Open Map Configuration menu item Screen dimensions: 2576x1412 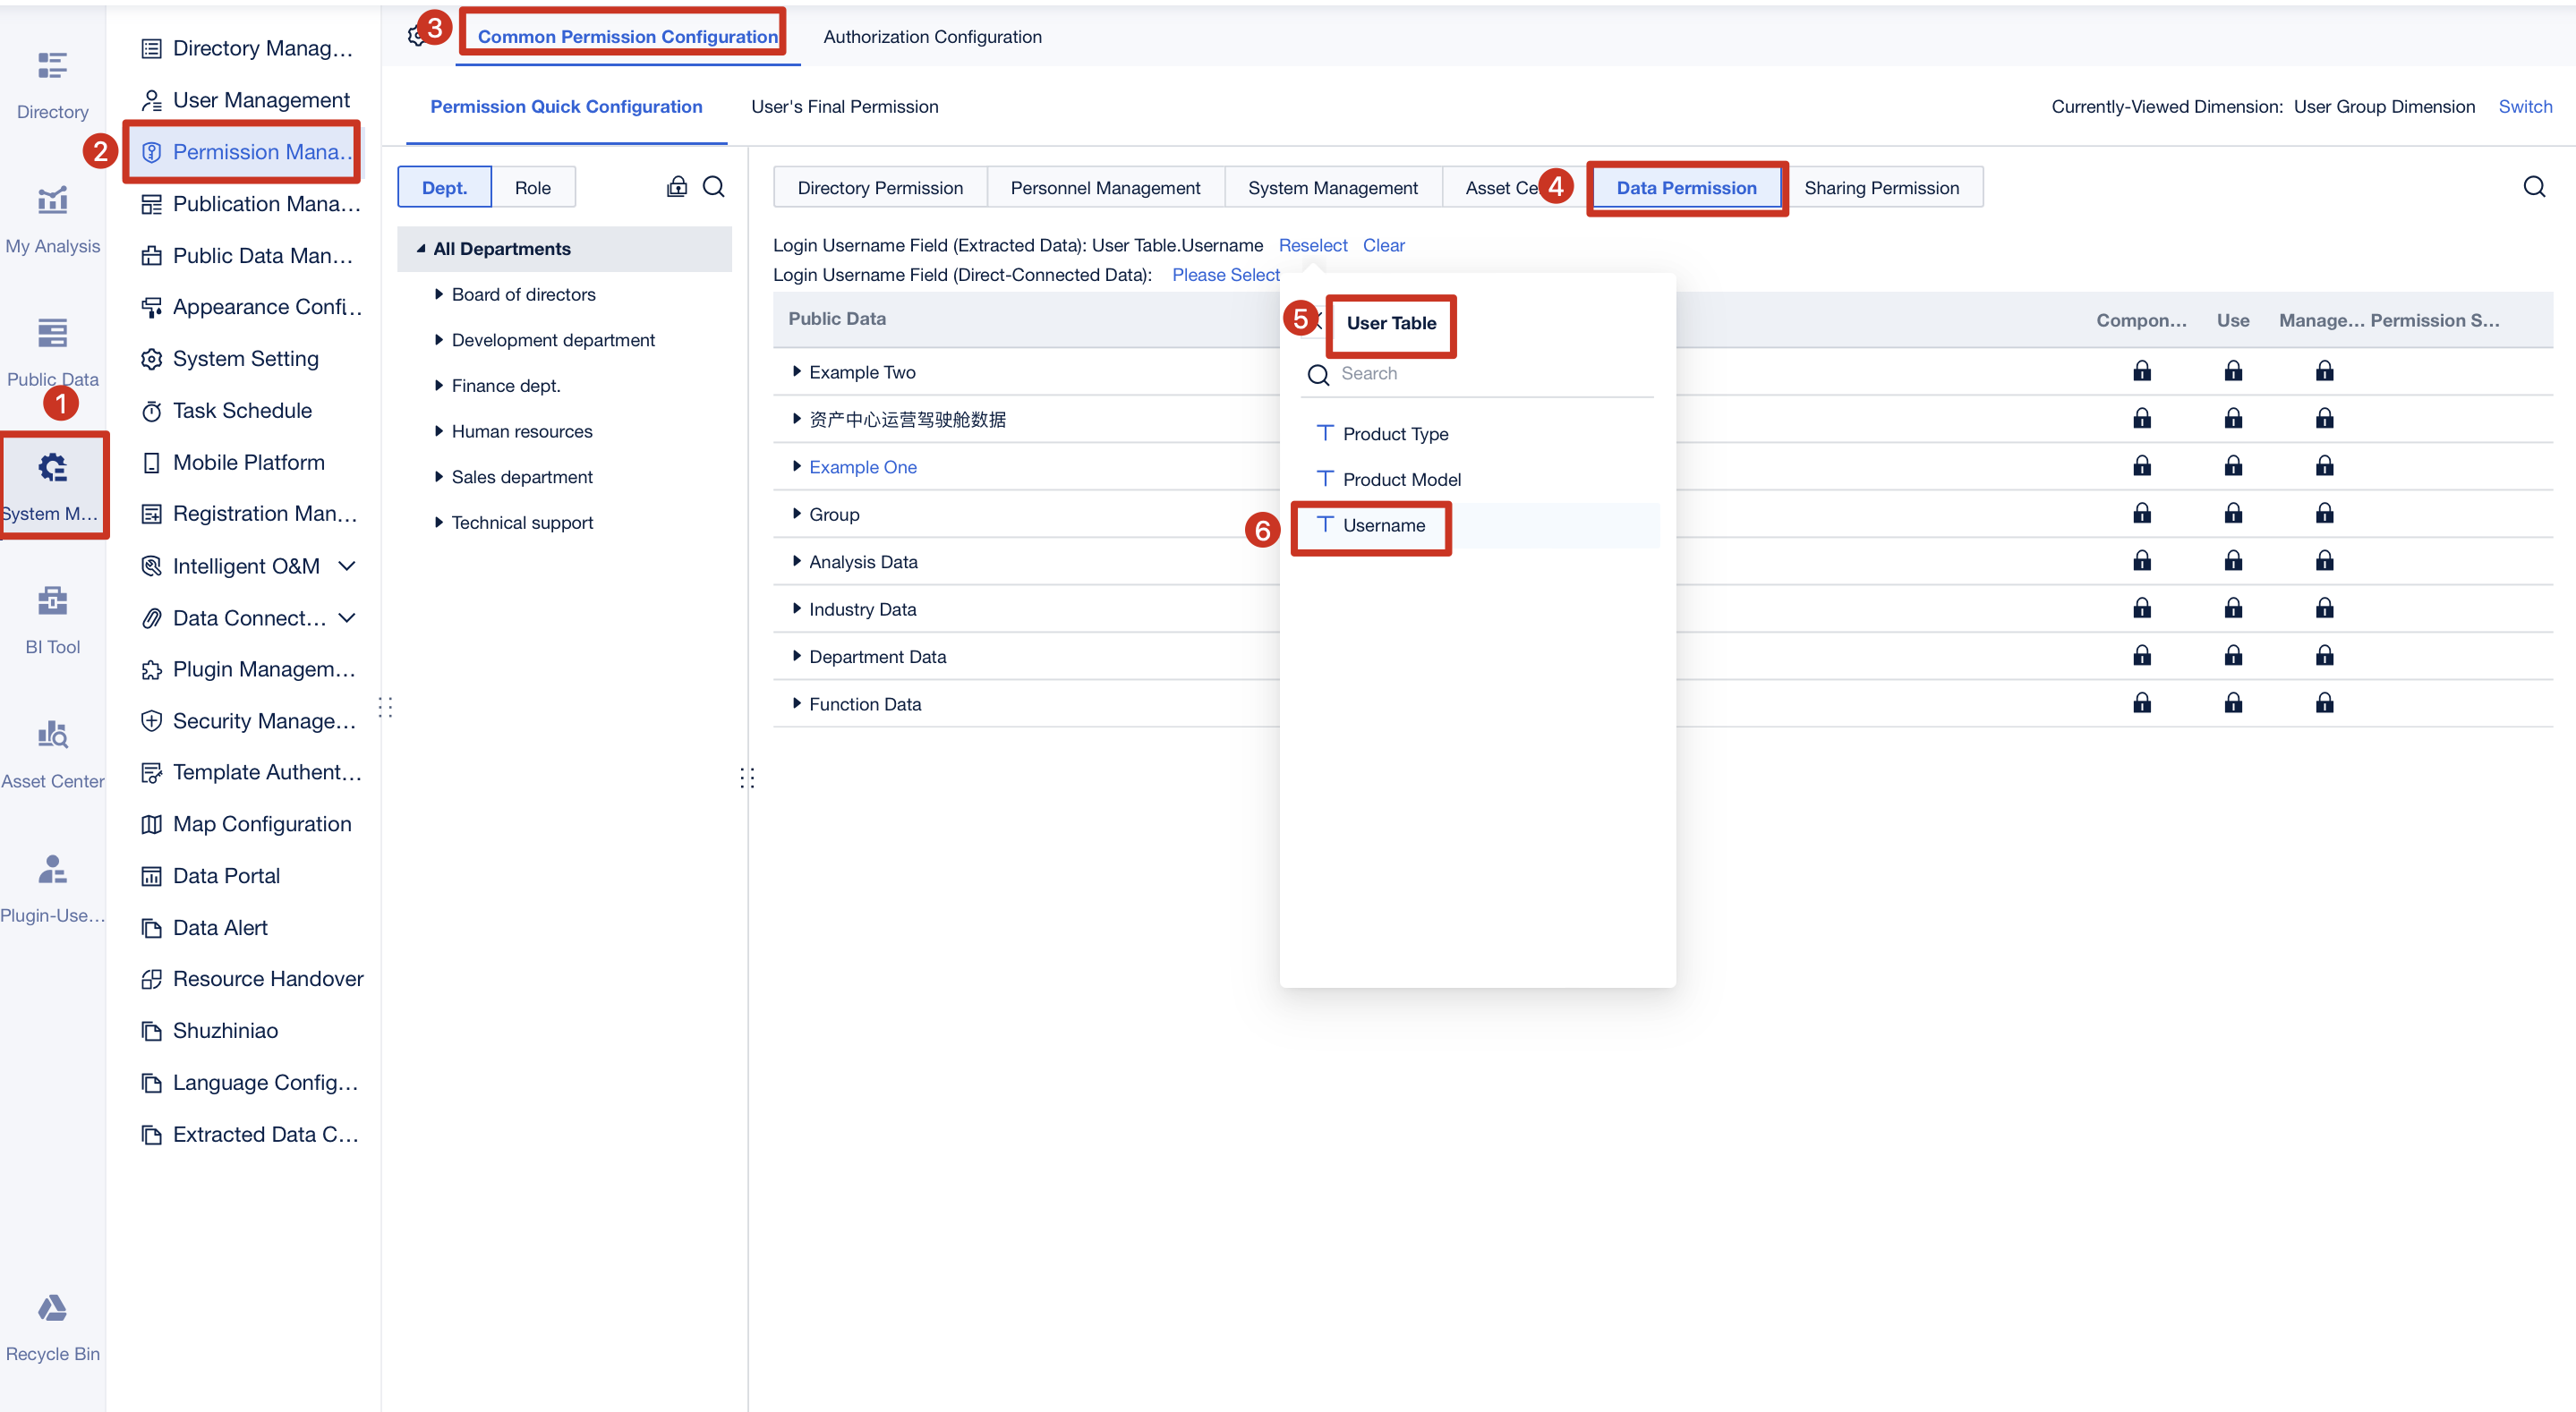click(247, 824)
